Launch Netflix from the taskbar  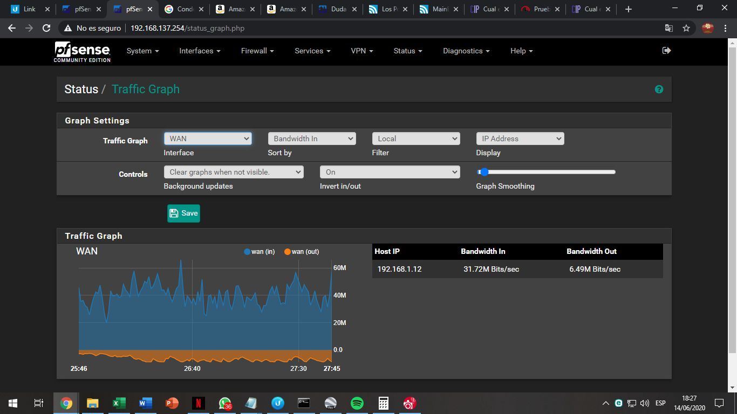(199, 403)
